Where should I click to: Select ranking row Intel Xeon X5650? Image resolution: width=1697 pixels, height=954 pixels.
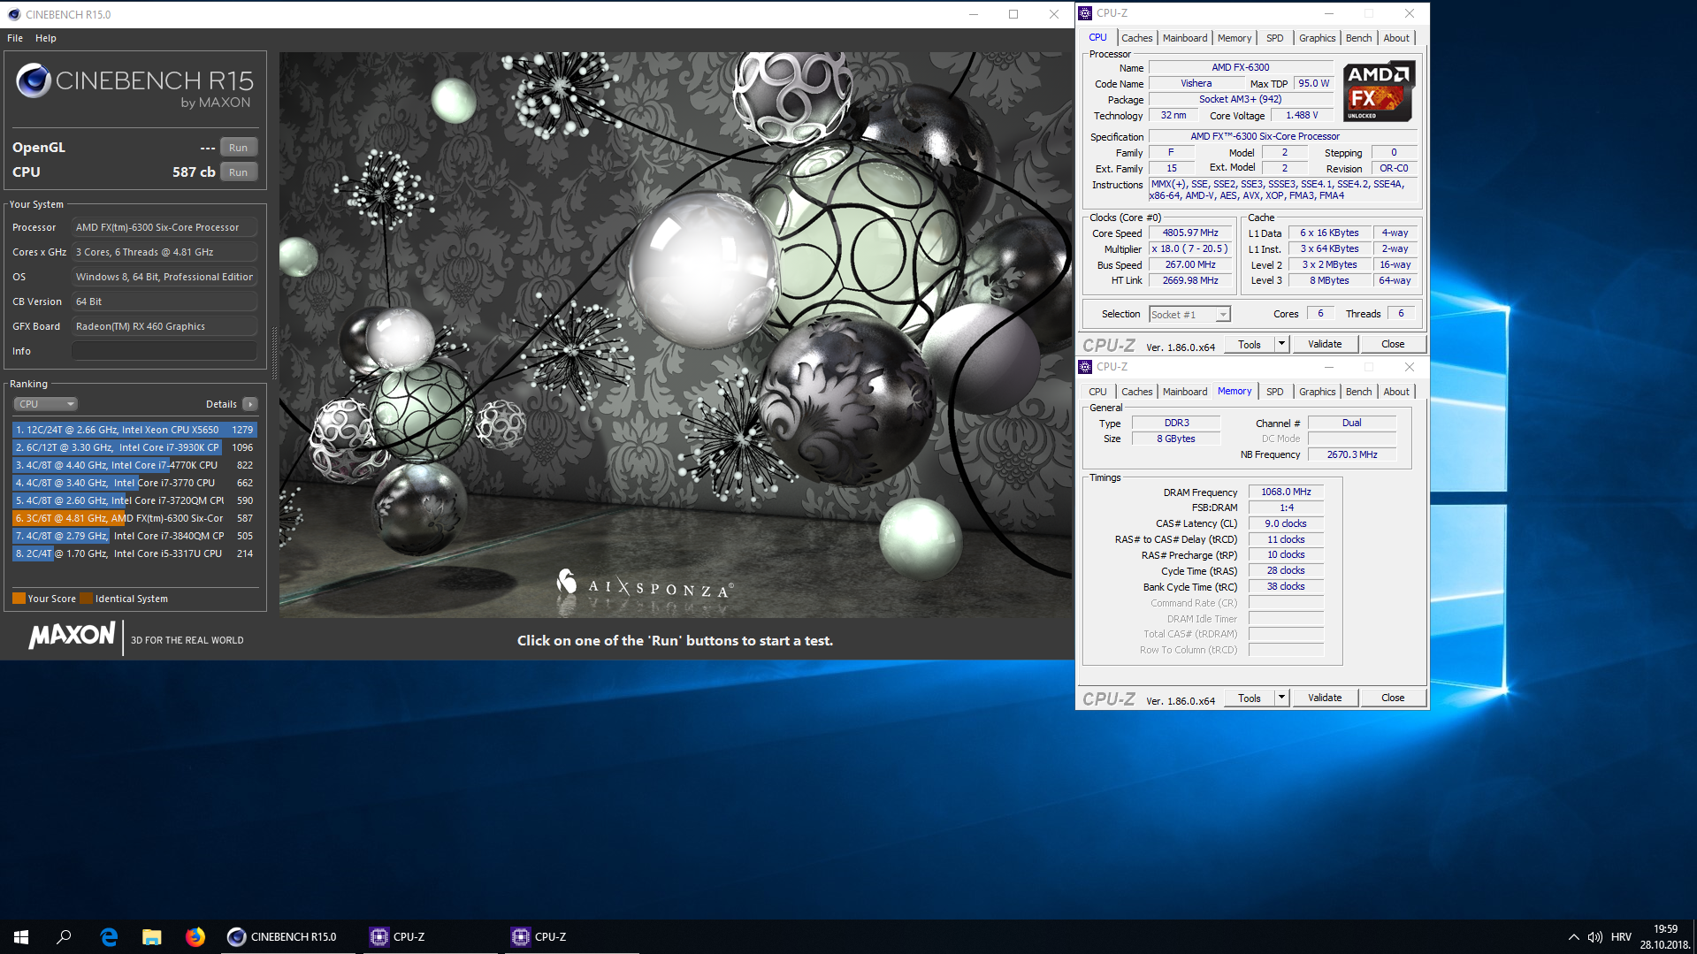[x=134, y=430]
